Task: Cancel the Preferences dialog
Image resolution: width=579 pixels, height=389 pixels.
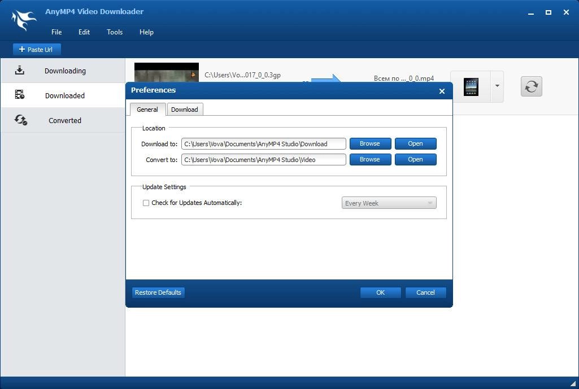Action: [x=425, y=292]
